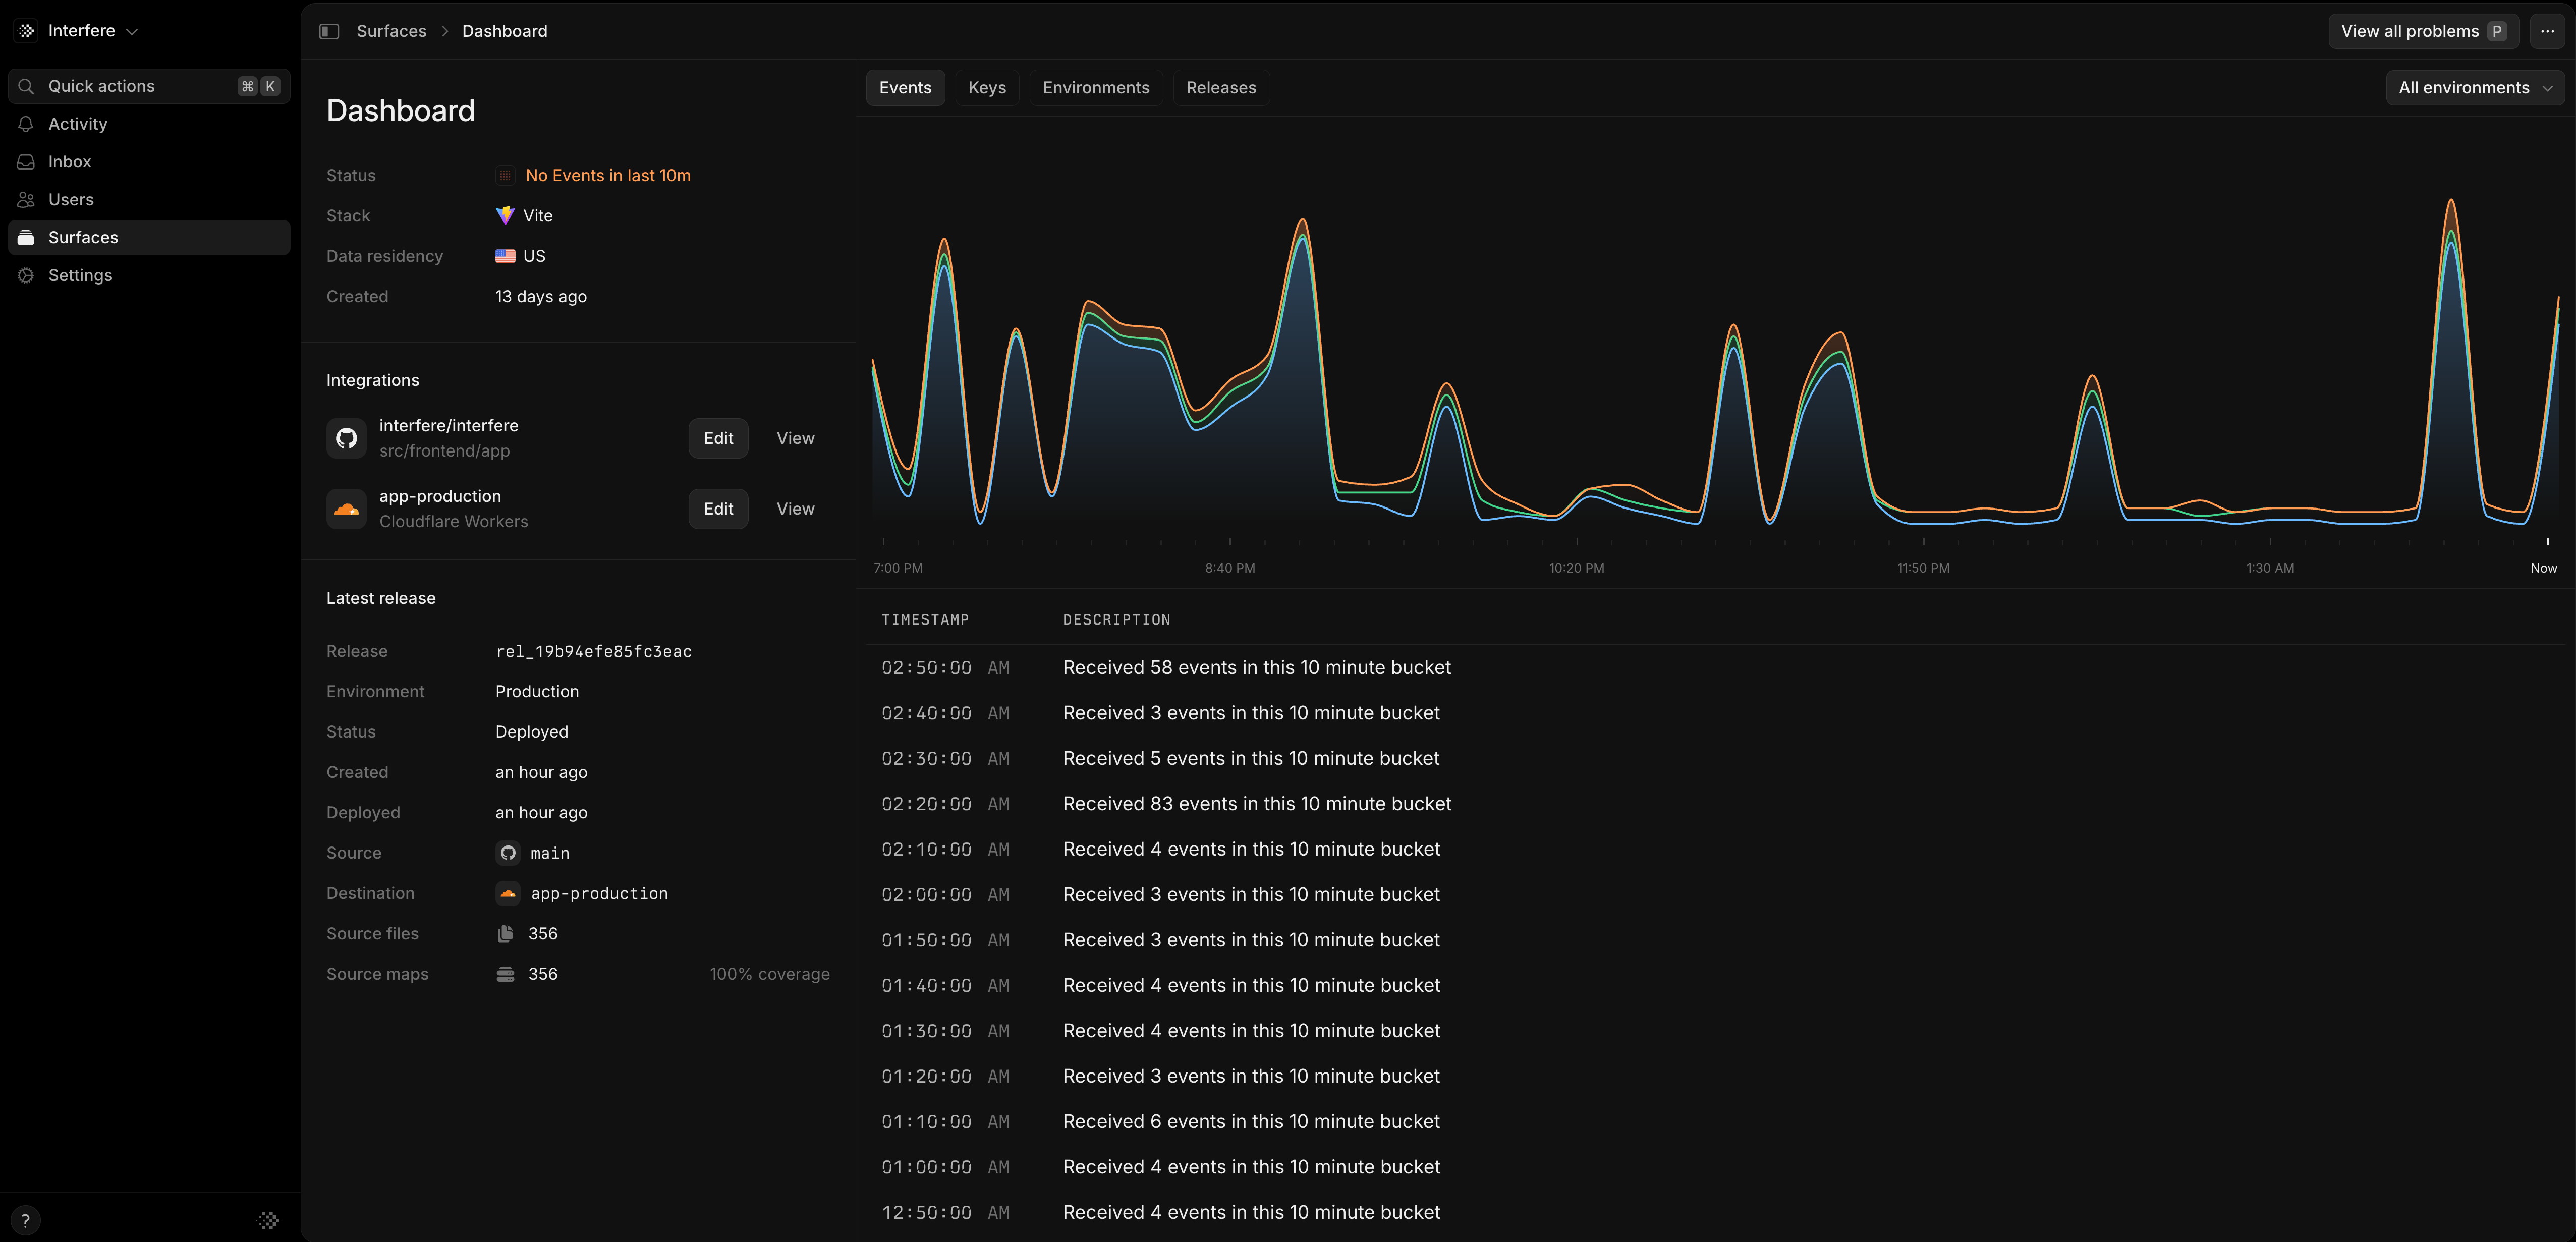Click the 8:40 PM chart axis label

coord(1229,568)
